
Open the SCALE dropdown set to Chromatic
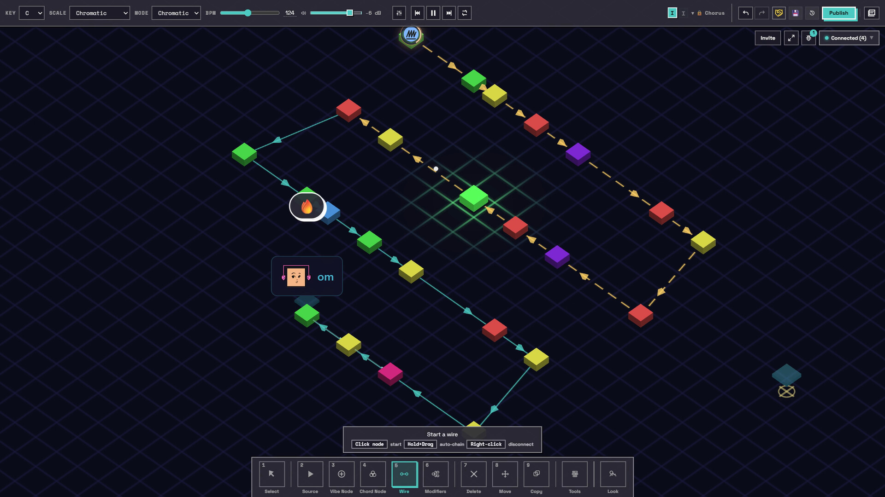(x=100, y=13)
